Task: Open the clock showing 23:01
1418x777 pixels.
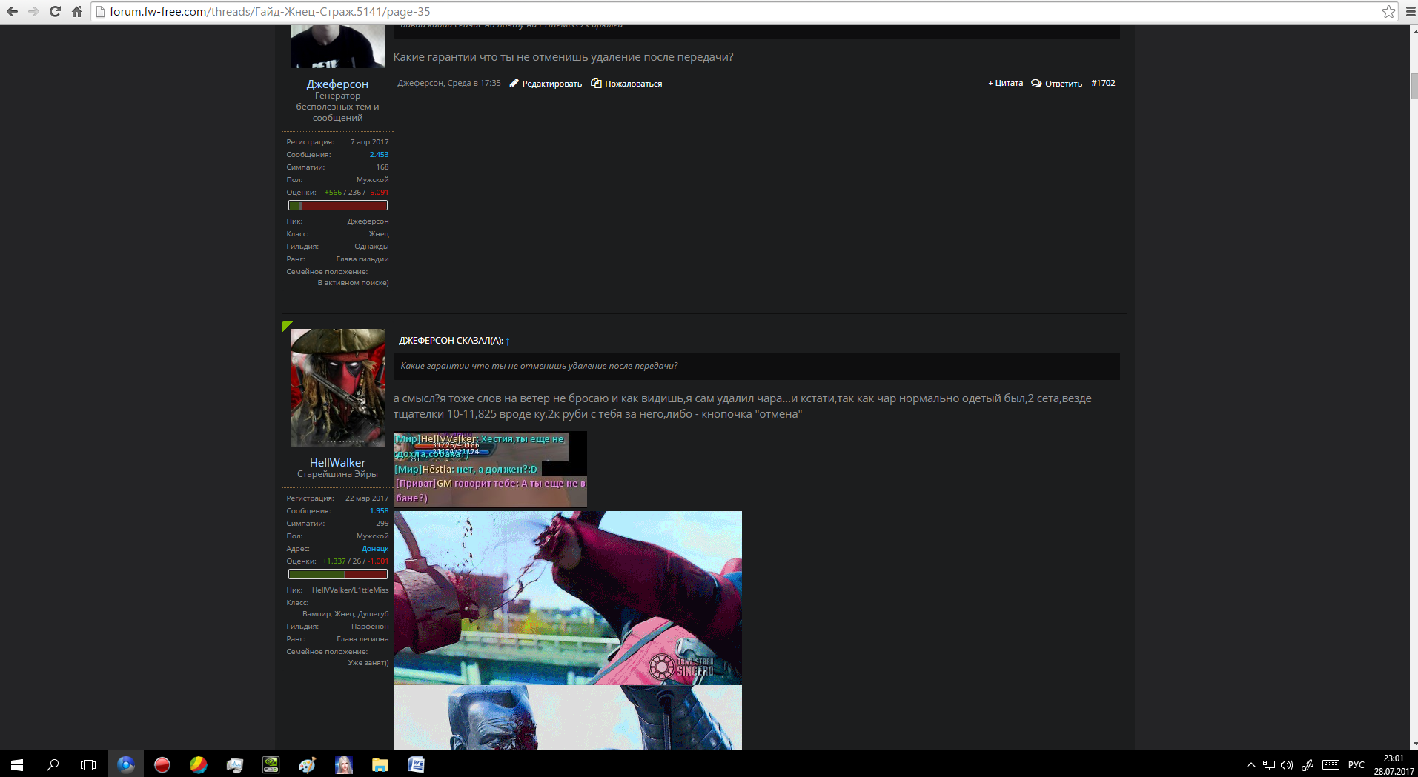Action: pos(1394,758)
